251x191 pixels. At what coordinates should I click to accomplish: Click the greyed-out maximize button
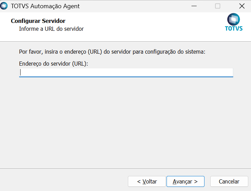coord(217,6)
